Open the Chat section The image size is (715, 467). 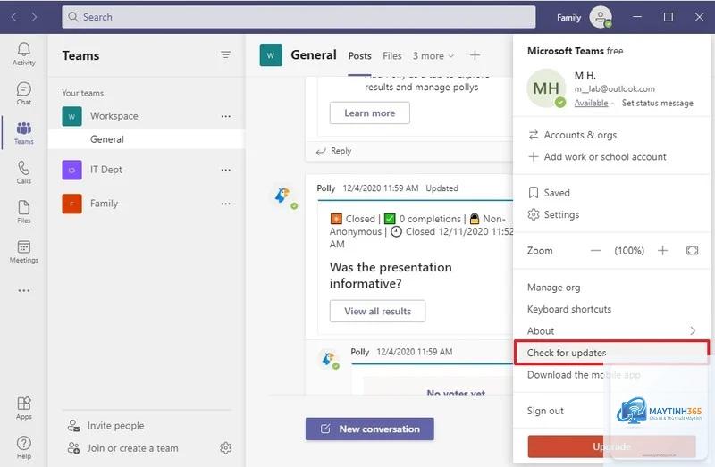pos(24,94)
